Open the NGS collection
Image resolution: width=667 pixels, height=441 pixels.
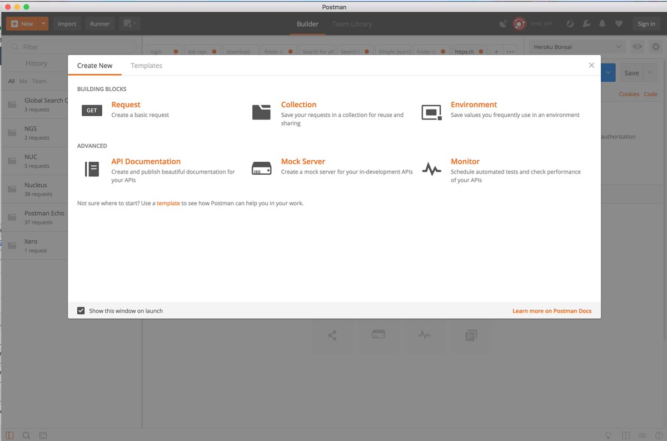tap(36, 132)
